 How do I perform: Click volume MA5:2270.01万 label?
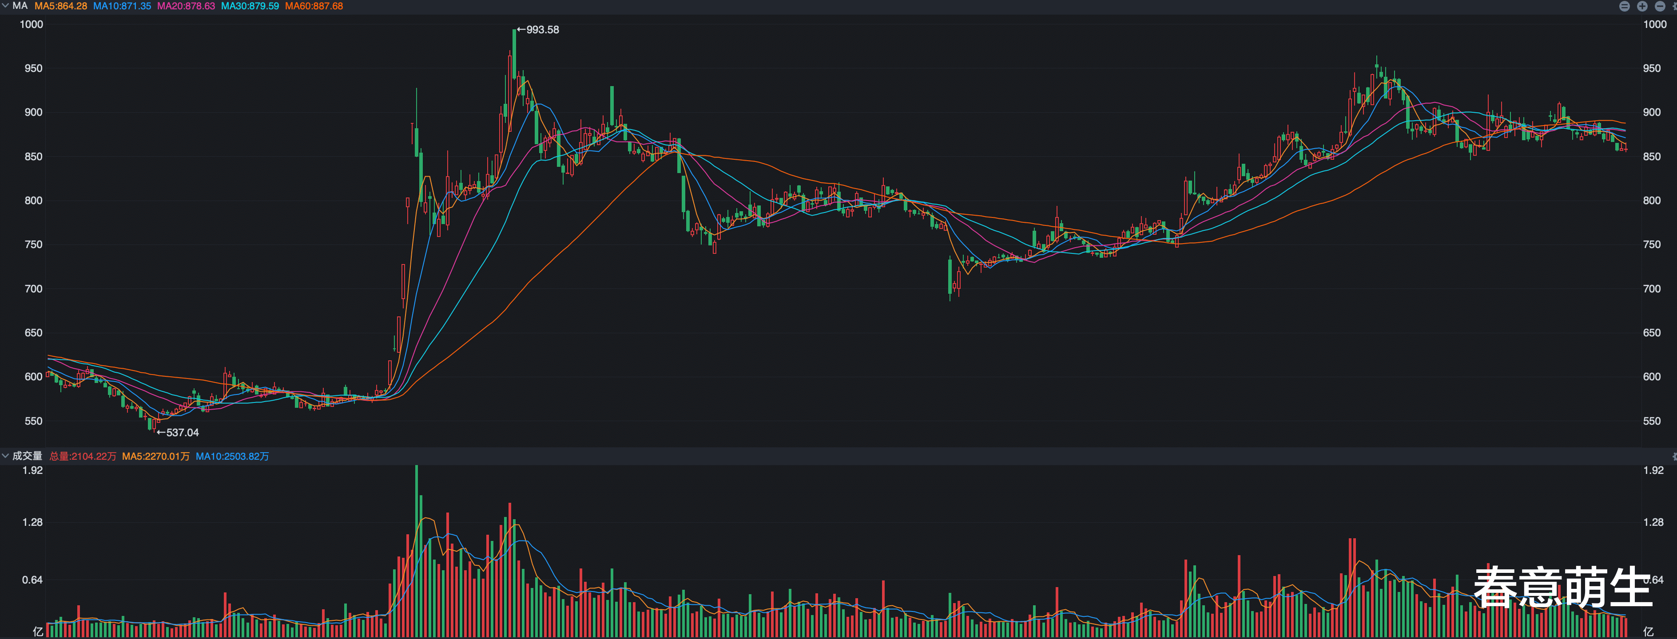pyautogui.click(x=155, y=456)
